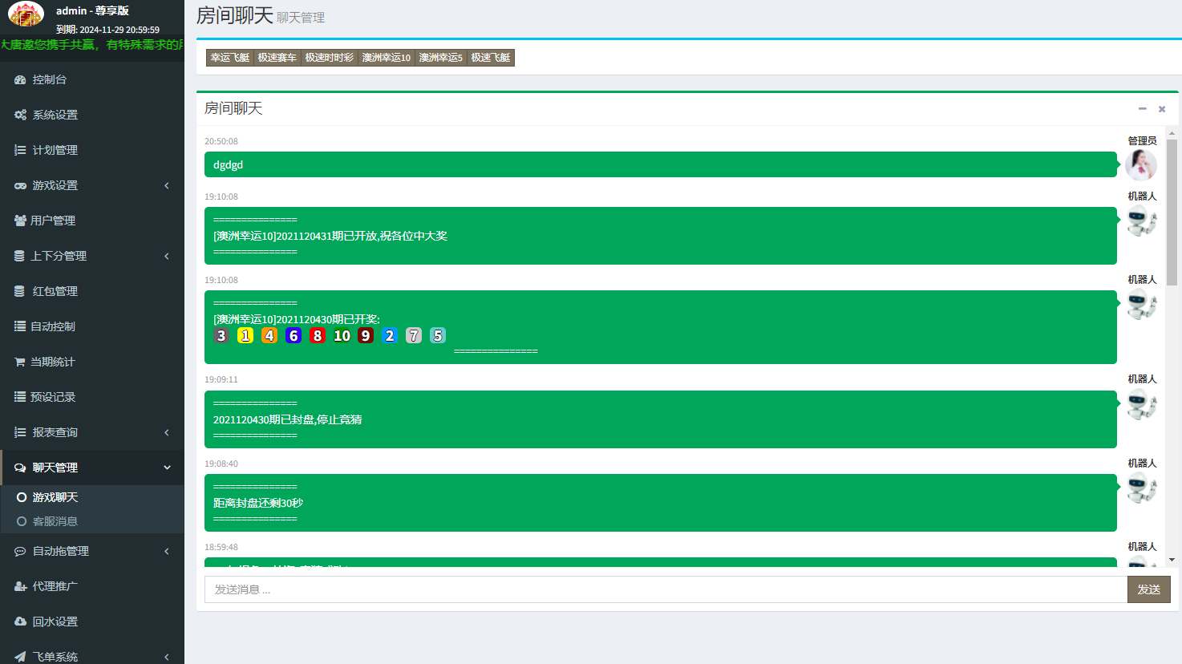Select the 客服消息 submenu radio item
This screenshot has height=664, width=1182.
pos(22,521)
